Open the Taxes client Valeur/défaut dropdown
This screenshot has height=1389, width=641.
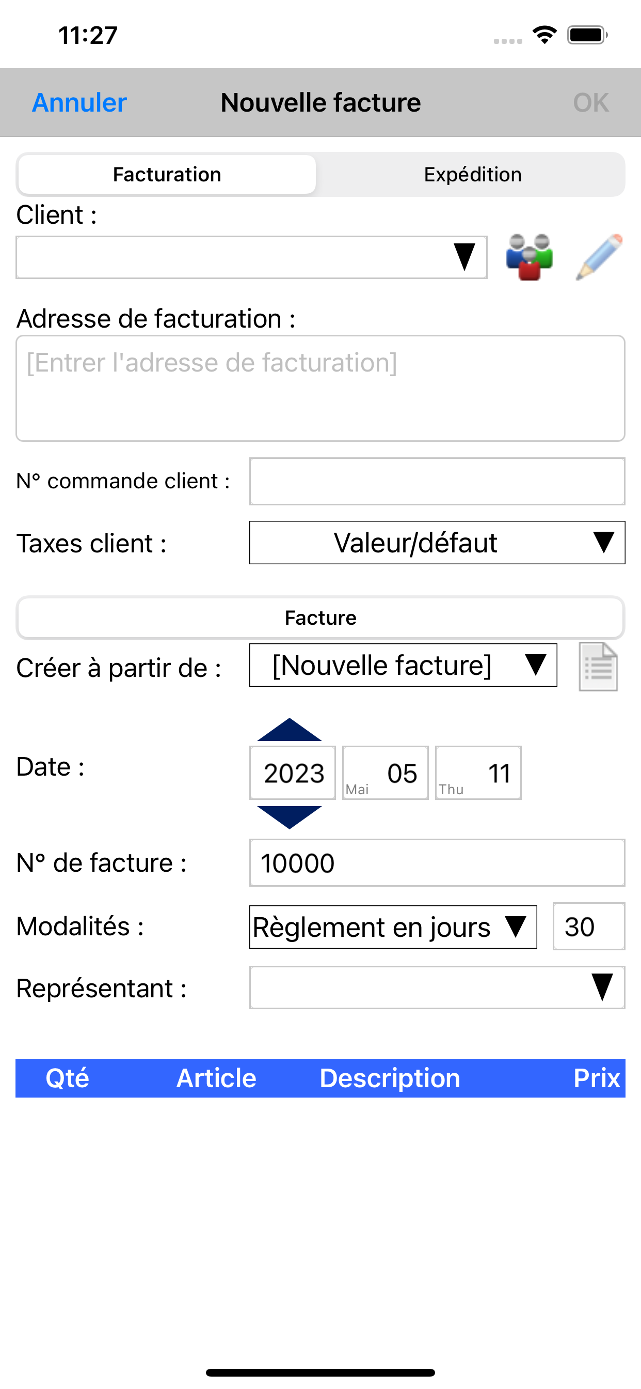click(437, 543)
